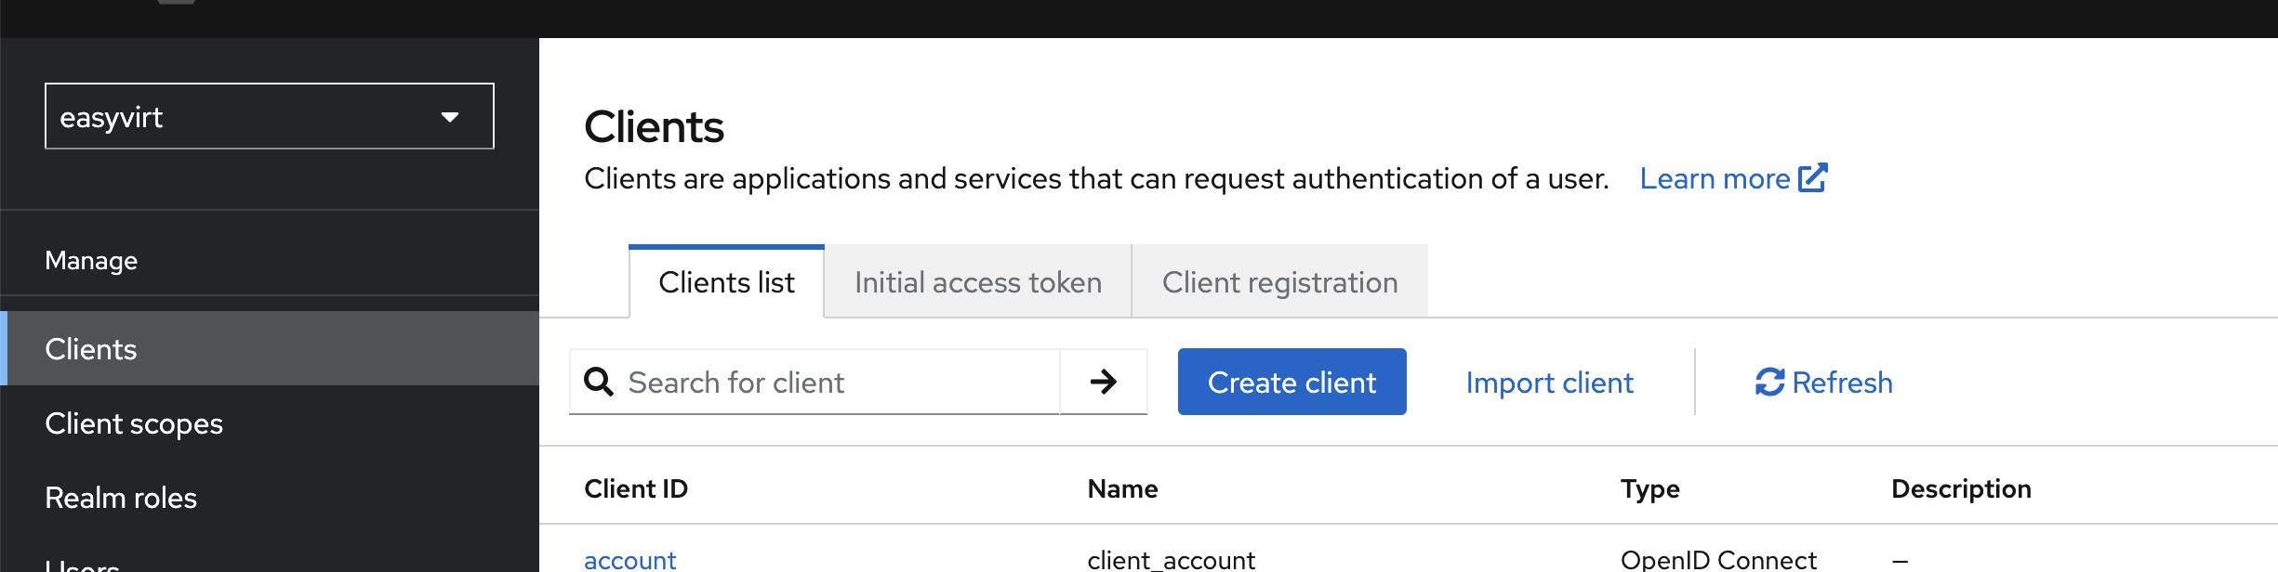
Task: Click the refresh icon beside Refresh
Action: [1769, 382]
